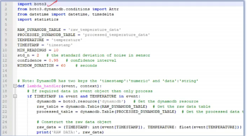Click '# confidence interval' comment
Viewport: 247px width, 136px height.
tap(91, 60)
